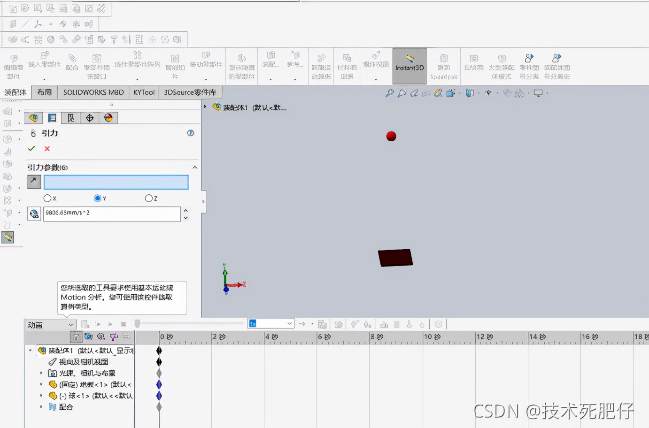
Task: Enable the Y axis gravity direction
Action: coord(97,198)
